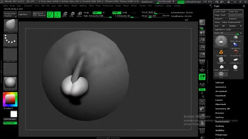
Task: Expand the SubTool section
Action: 219,83
